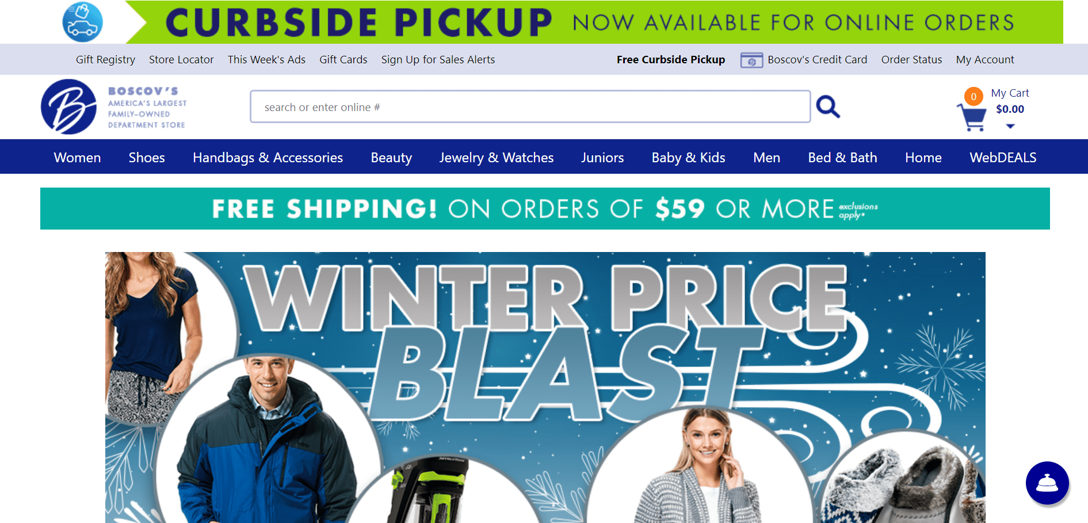Click the curbside pickup car icon
Viewport: 1088px width, 523px height.
pos(83,22)
